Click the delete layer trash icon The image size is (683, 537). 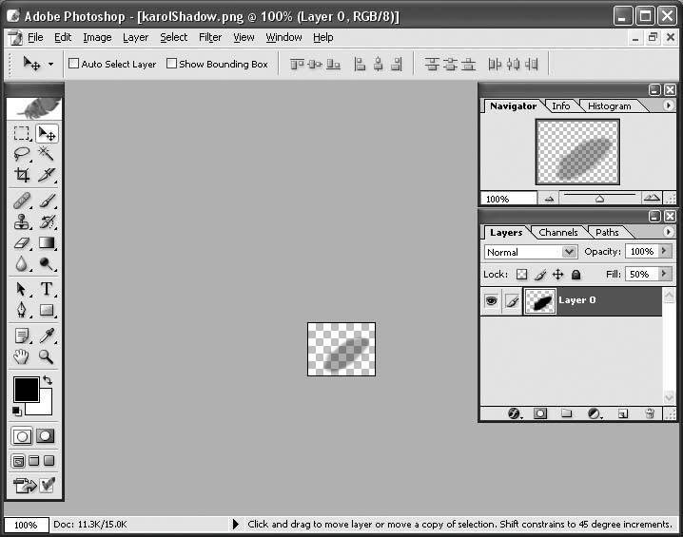click(x=650, y=413)
